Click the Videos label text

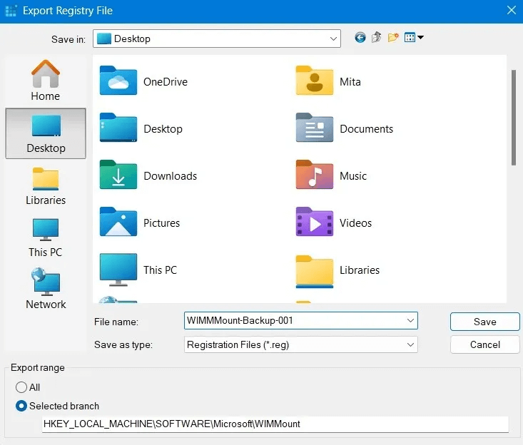[x=355, y=223]
